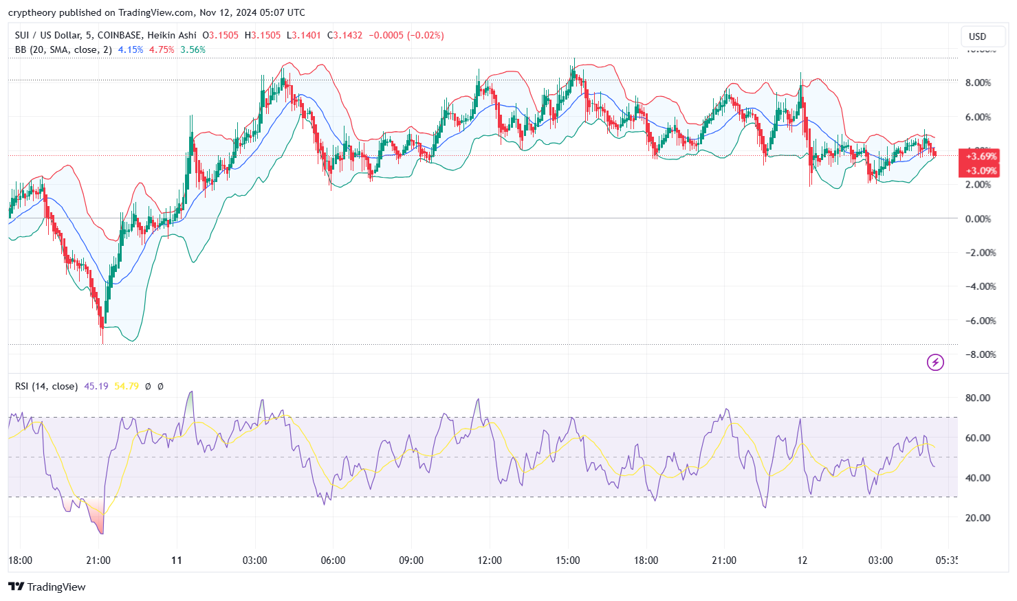Click the purple lightning bolt icon
Image resolution: width=1017 pixels, height=601 pixels.
coord(935,362)
